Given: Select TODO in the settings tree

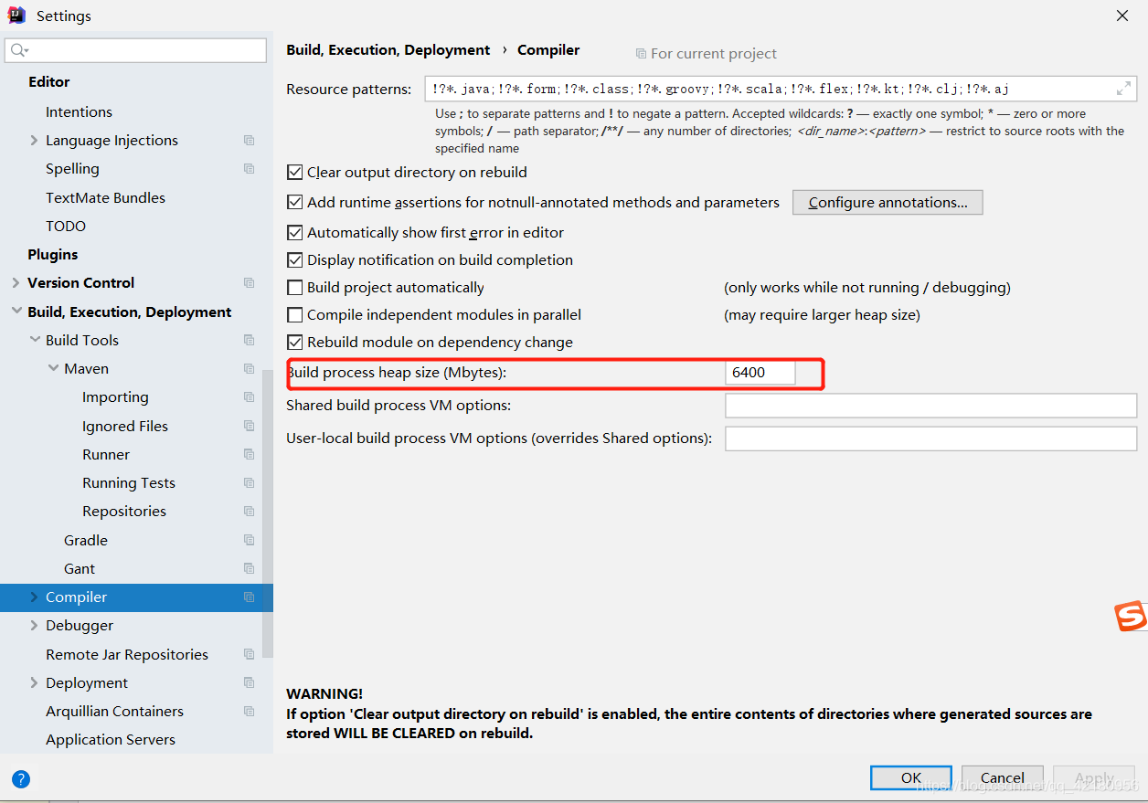Looking at the screenshot, I should pos(66,226).
